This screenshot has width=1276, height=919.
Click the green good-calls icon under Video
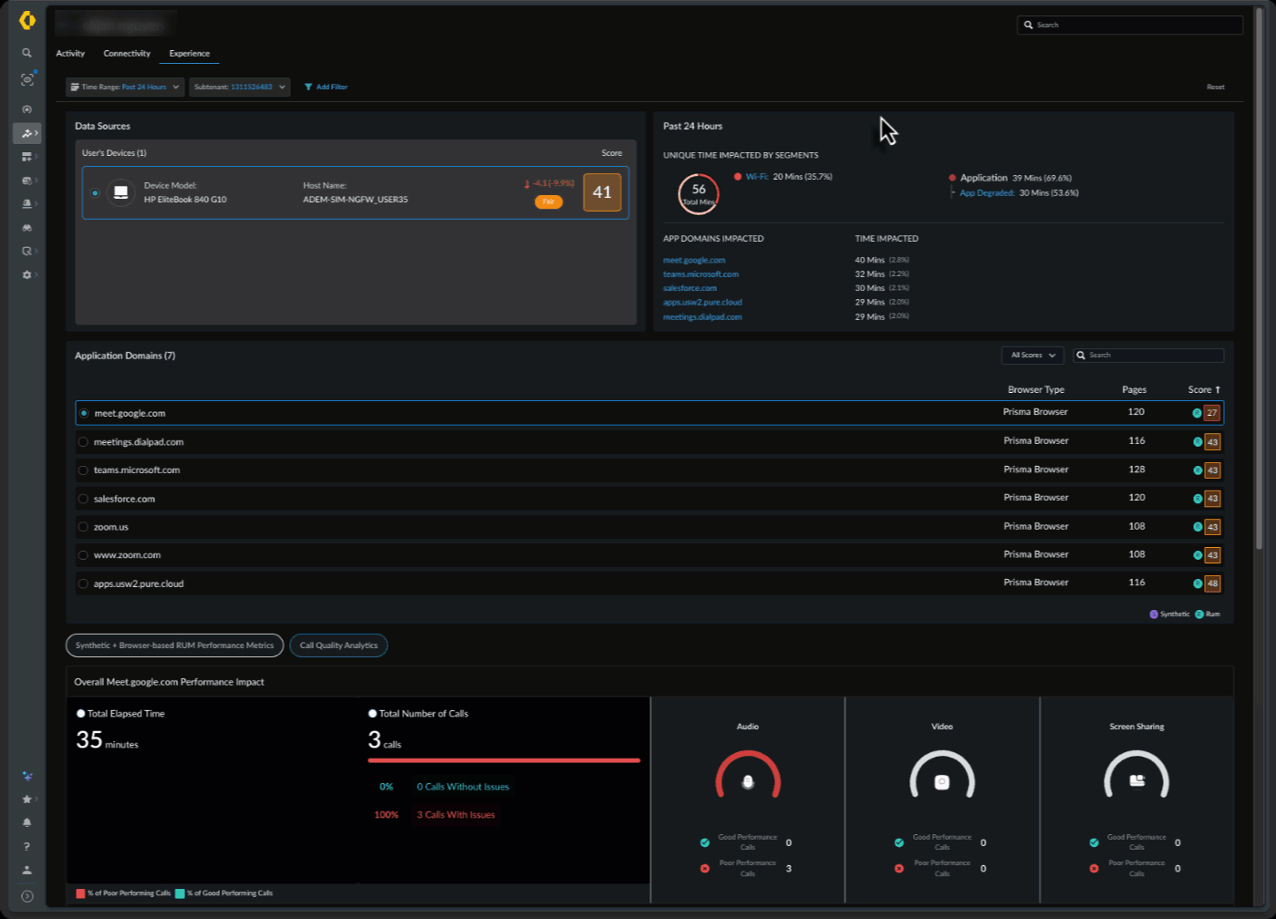click(899, 842)
